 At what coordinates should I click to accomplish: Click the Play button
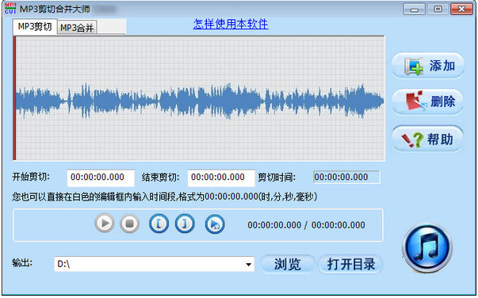click(x=105, y=223)
